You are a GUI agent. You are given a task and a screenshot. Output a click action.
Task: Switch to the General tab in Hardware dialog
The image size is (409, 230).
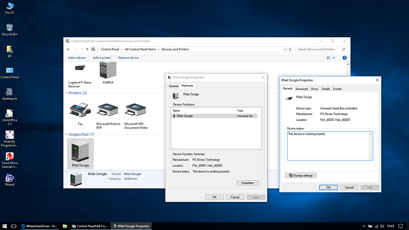[173, 86]
